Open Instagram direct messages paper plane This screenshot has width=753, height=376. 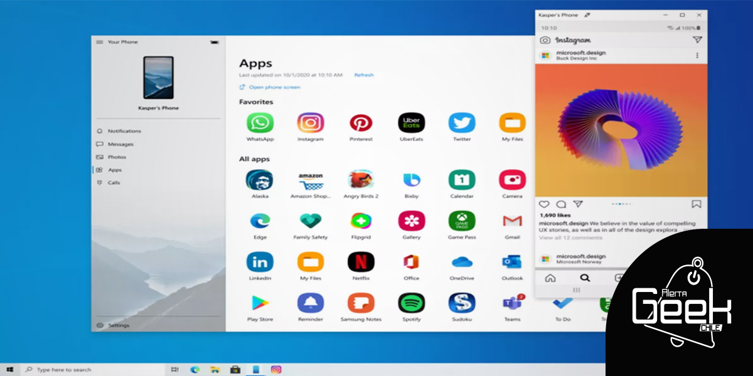click(697, 40)
